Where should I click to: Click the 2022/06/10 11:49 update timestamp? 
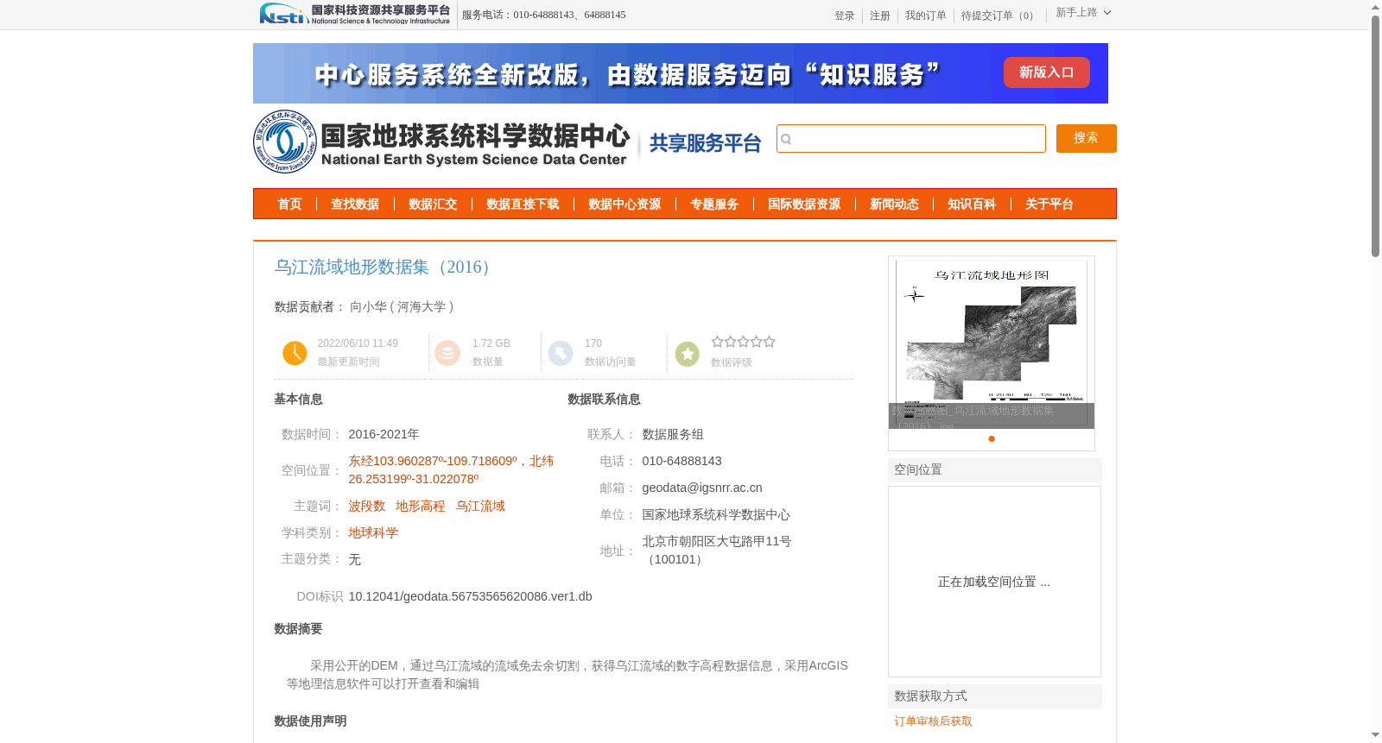pyautogui.click(x=358, y=343)
